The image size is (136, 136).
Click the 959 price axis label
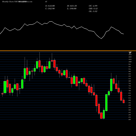click(x=130, y=67)
